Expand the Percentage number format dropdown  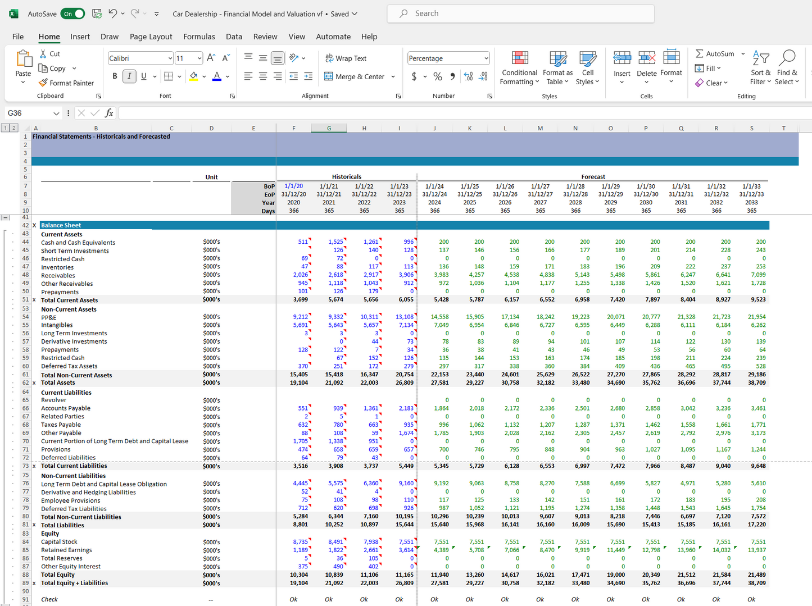tap(486, 58)
